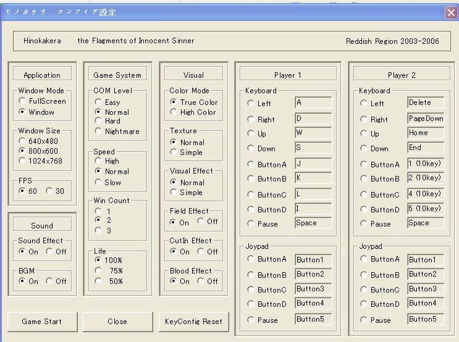Select FullScreen window mode
459x342 pixels.
pos(23,101)
